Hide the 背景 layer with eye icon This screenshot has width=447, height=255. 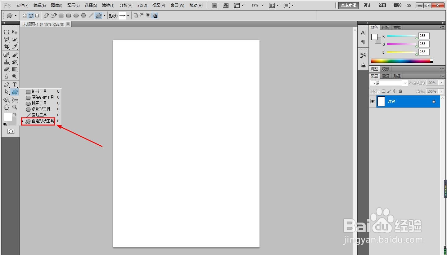pos(372,101)
